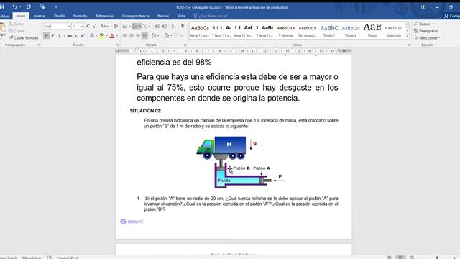Viewport: 460px width, 259px height.
Task: Open the underline style dropdown arrow
Action: 64,36
